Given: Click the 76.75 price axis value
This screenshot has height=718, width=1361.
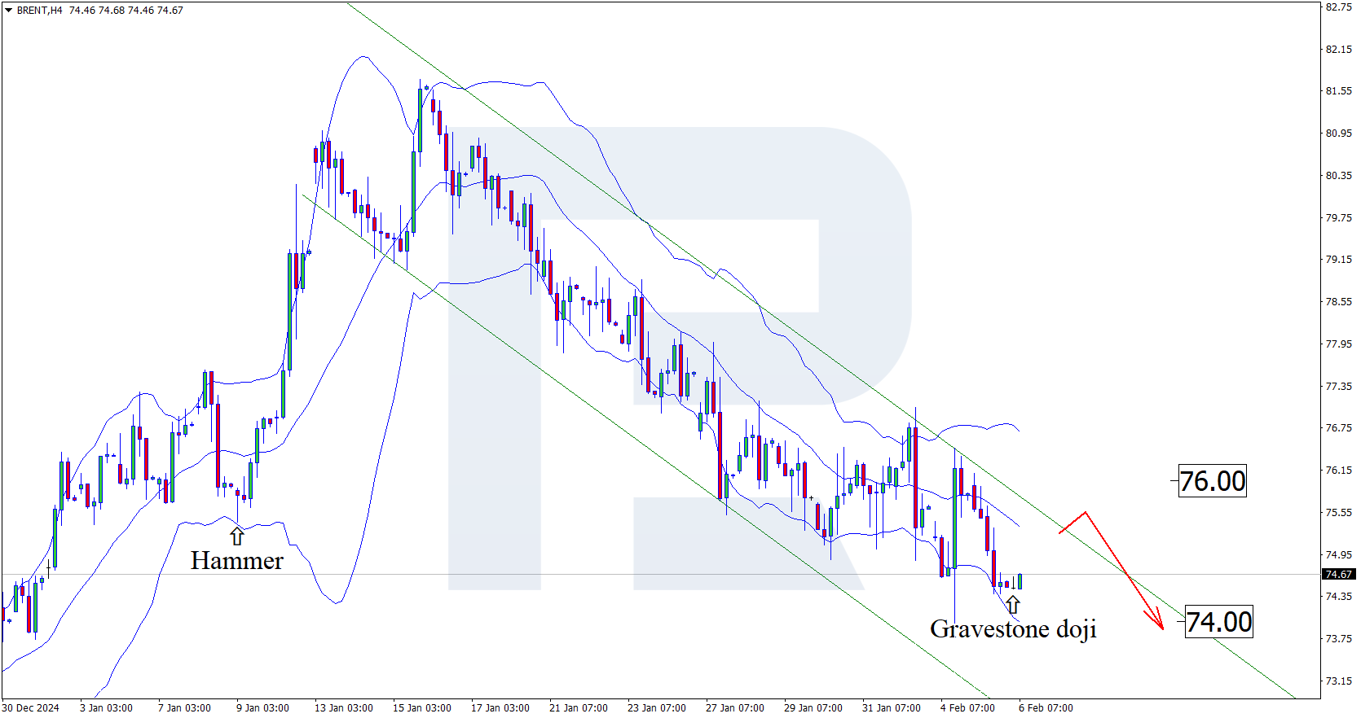Looking at the screenshot, I should pyautogui.click(x=1338, y=428).
